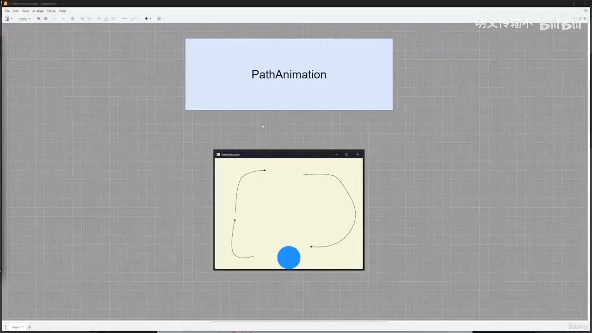Open the File menu
The width and height of the screenshot is (592, 333).
(7, 11)
